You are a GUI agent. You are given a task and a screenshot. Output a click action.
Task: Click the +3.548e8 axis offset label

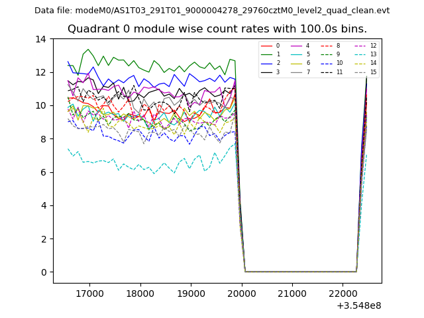click(358, 305)
